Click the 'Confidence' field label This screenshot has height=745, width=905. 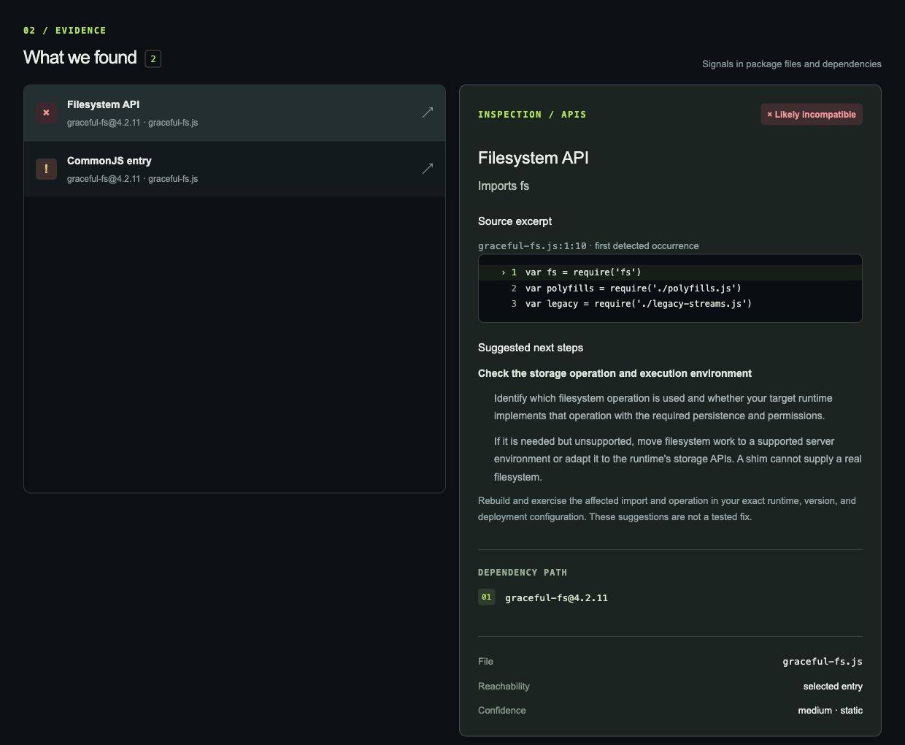501,711
